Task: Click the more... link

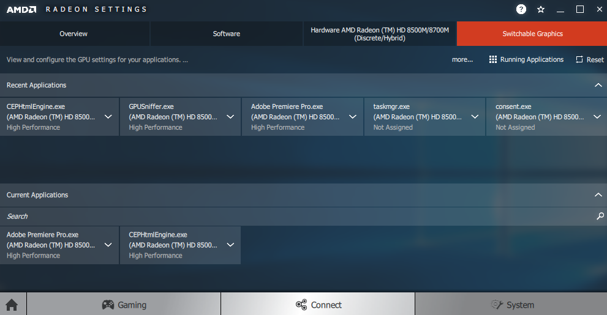Action: click(462, 59)
